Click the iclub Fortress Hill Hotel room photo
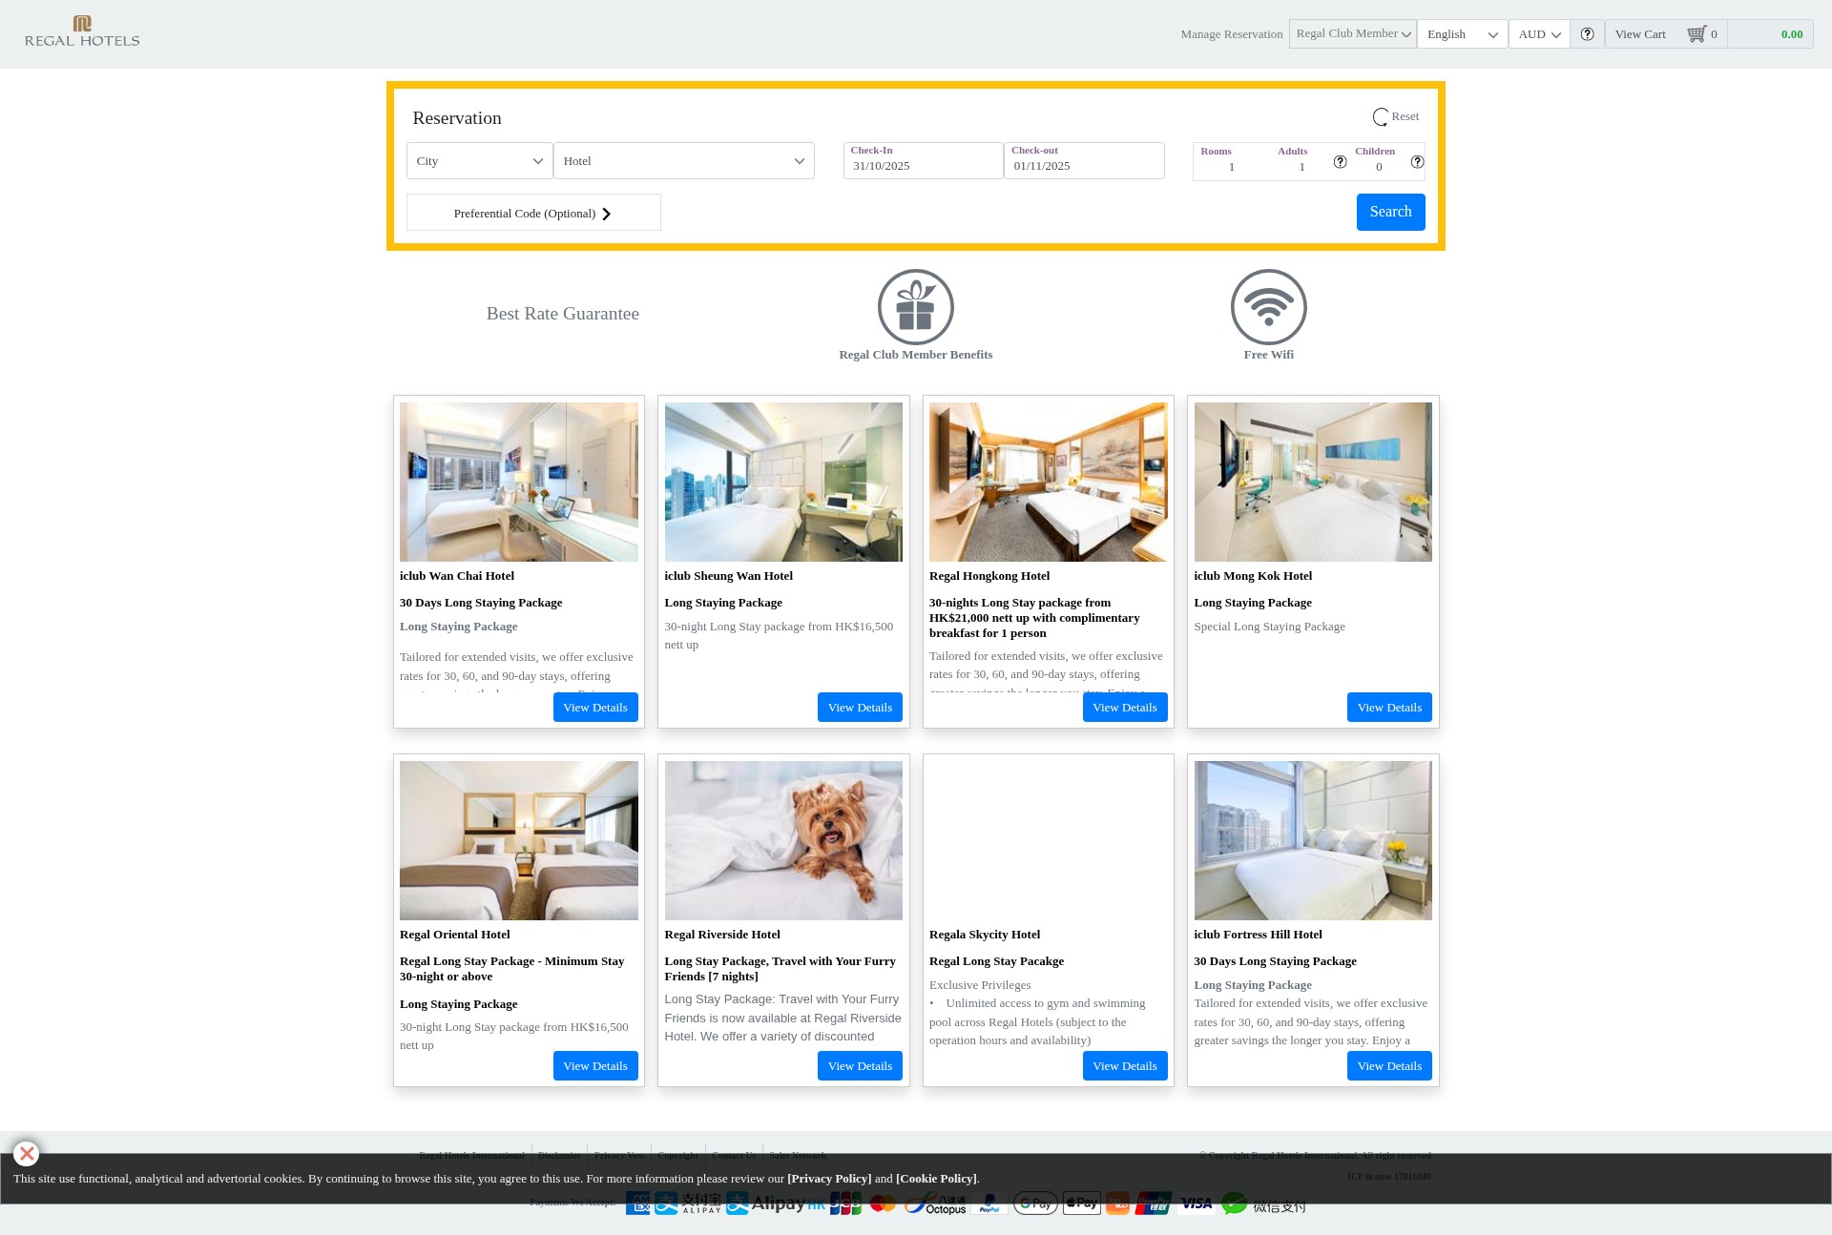The width and height of the screenshot is (1832, 1235). click(x=1313, y=840)
